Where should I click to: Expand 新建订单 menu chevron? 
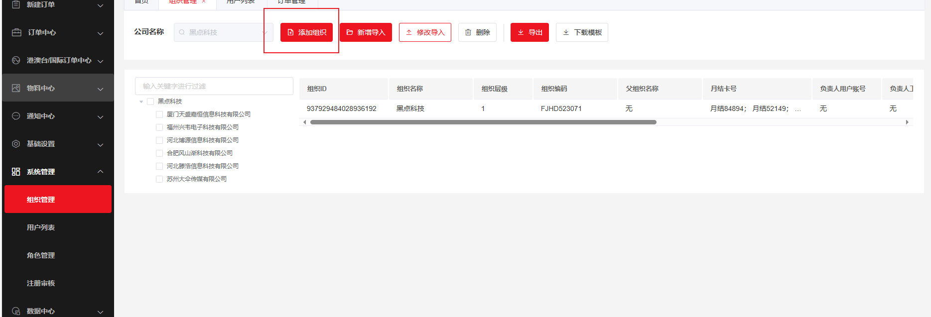pos(100,5)
